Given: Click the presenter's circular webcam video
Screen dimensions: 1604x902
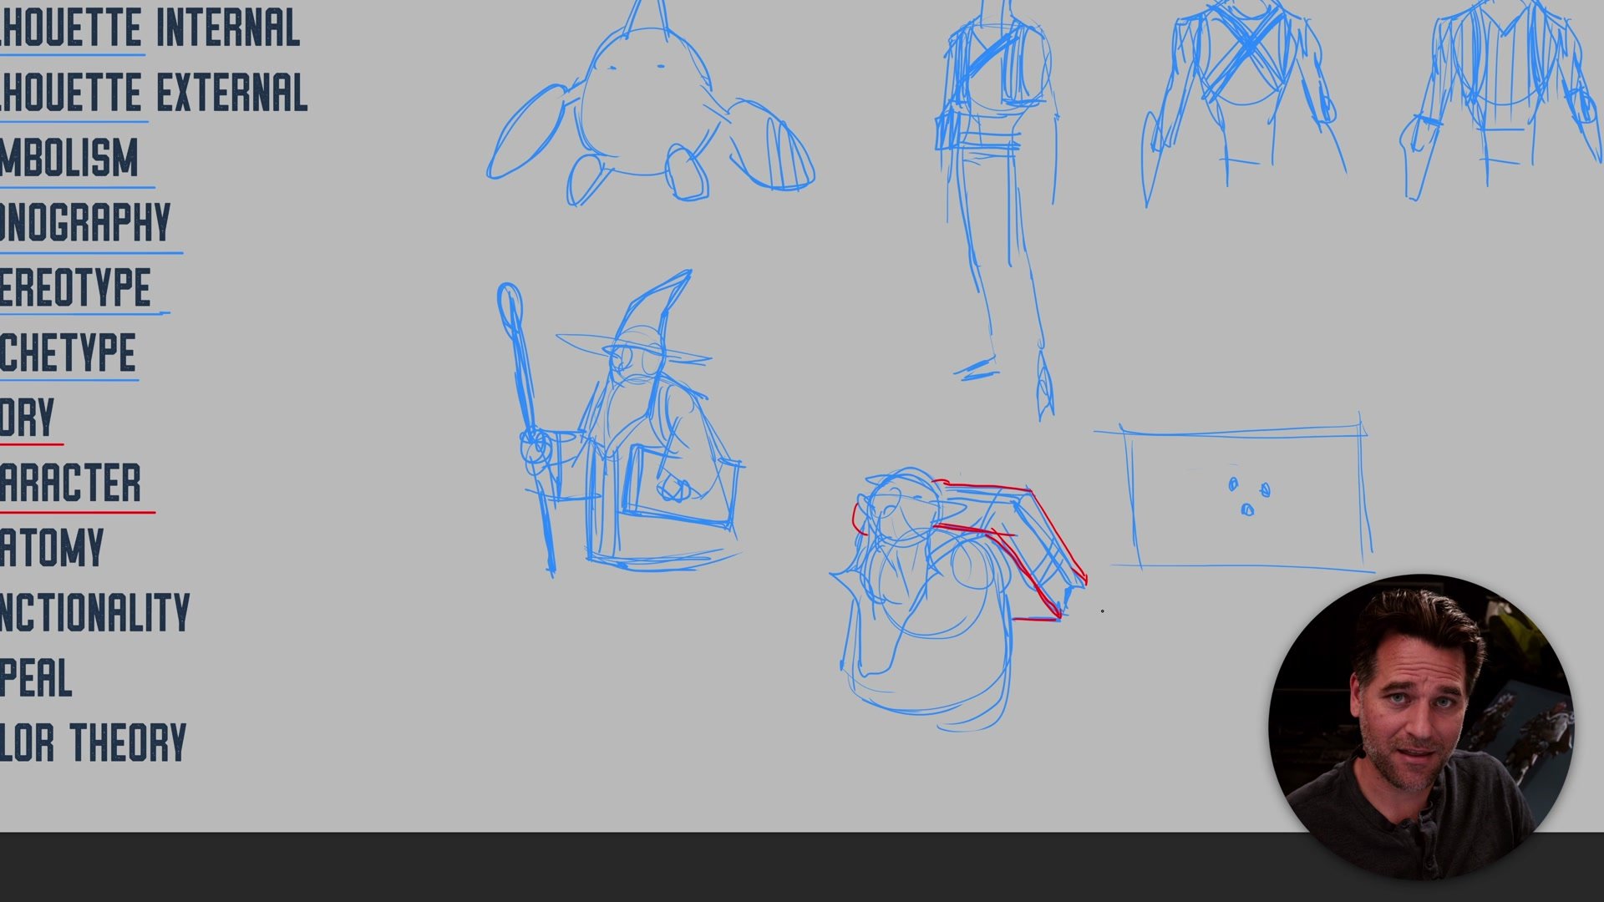Looking at the screenshot, I should (1420, 727).
